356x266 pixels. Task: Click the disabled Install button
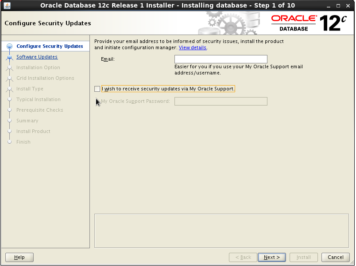click(x=304, y=257)
